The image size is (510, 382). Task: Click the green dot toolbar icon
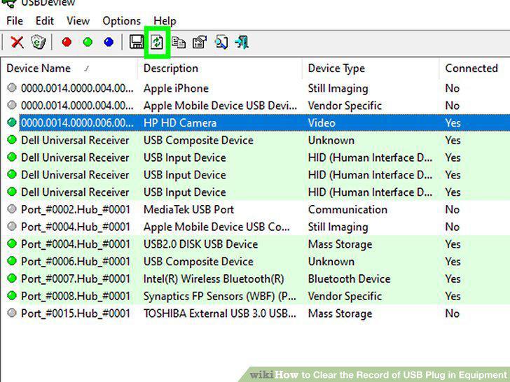click(88, 42)
